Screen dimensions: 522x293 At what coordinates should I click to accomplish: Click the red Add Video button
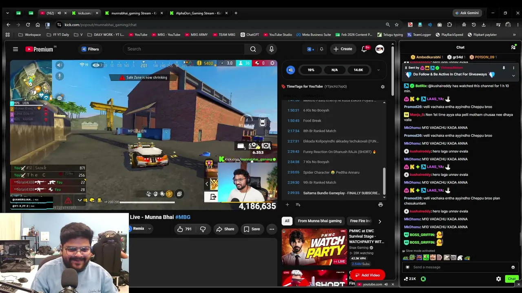[x=367, y=275]
